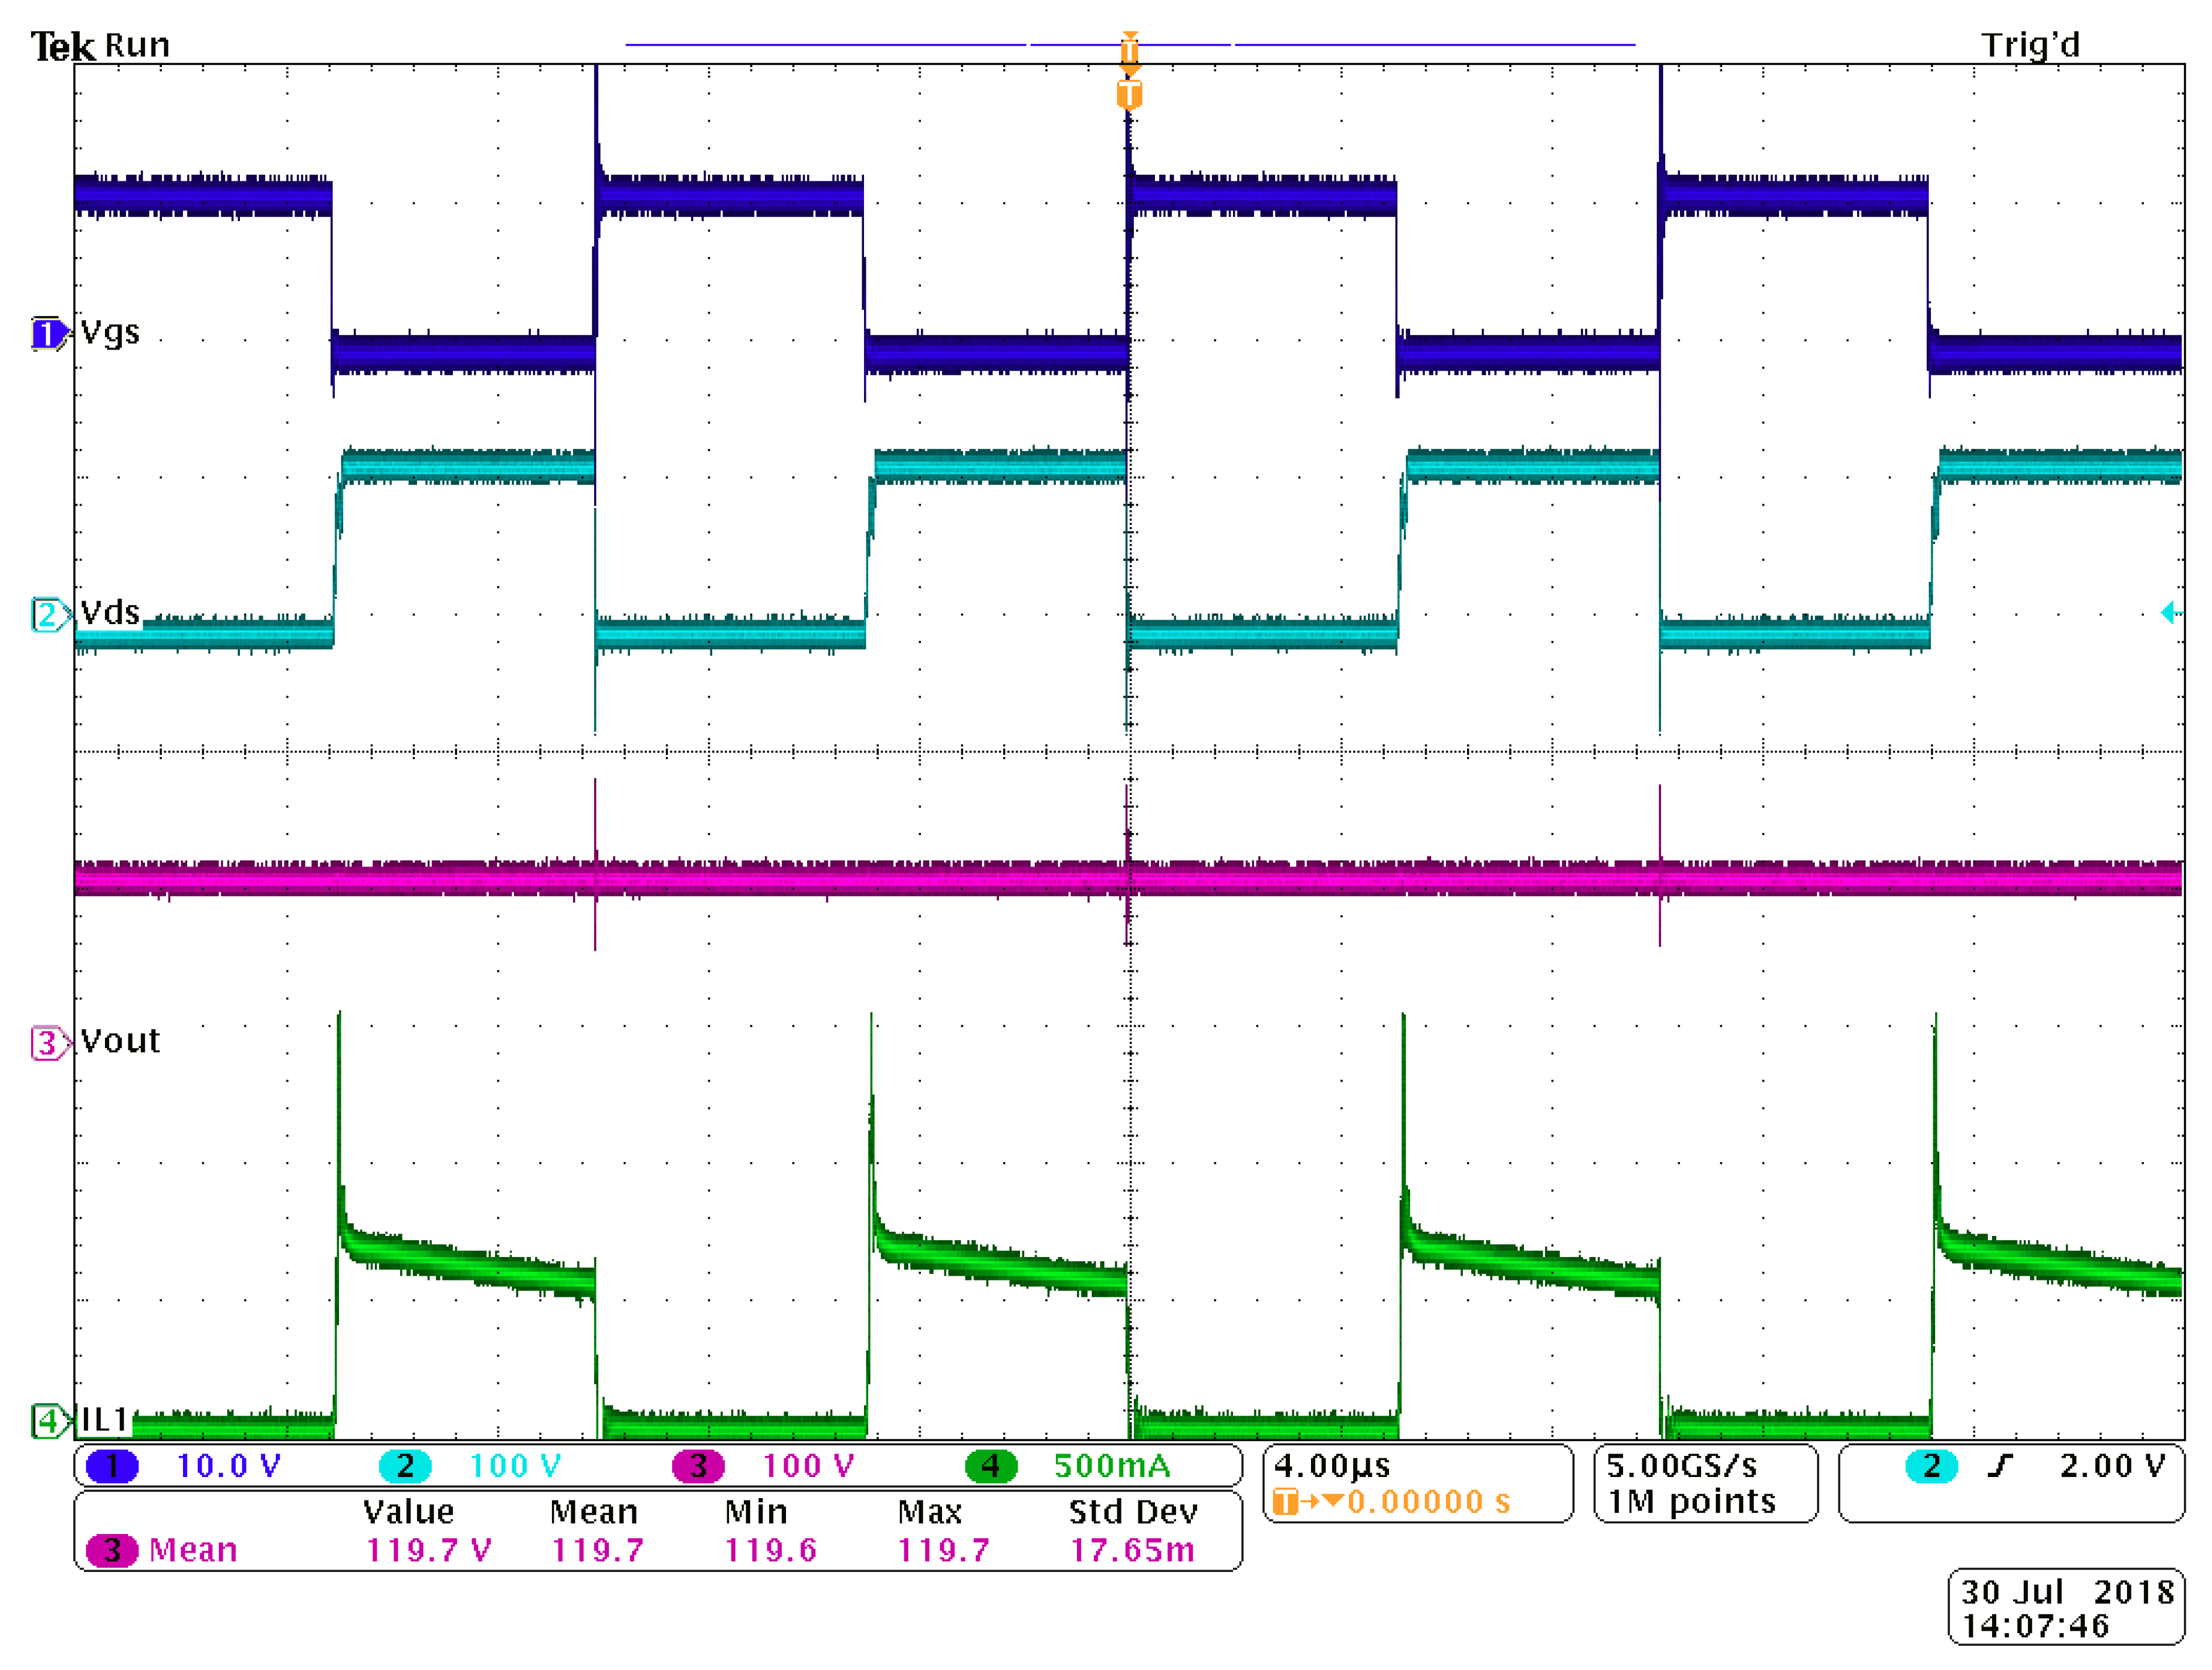
Task: Click the blue channel 1 scale badge
Action: [x=112, y=1466]
